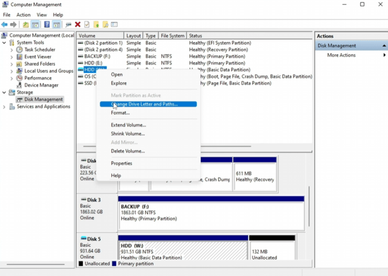This screenshot has height=276, width=388.
Task: Click the Properties checkmark toolbar icon
Action: tap(87, 25)
